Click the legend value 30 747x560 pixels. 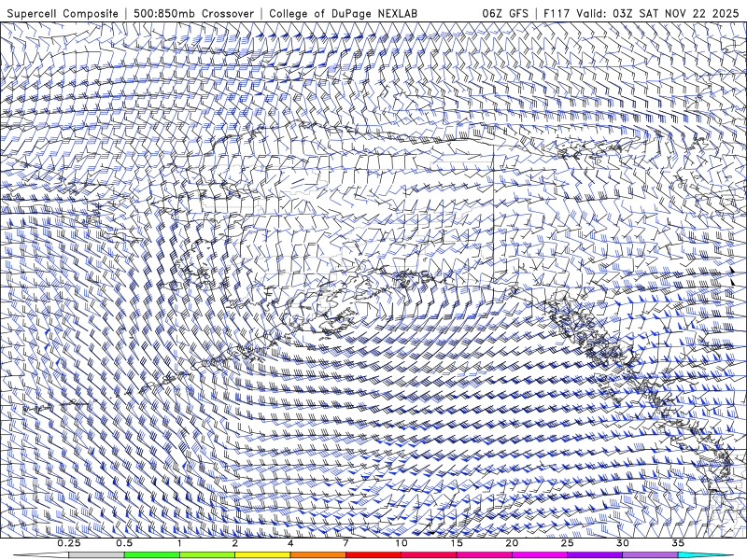[622, 543]
